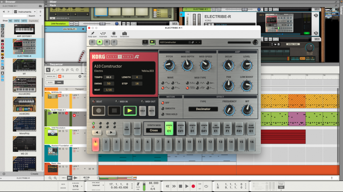Select the sequencer eraser tool
The width and height of the screenshot is (343, 192).
(58, 70)
